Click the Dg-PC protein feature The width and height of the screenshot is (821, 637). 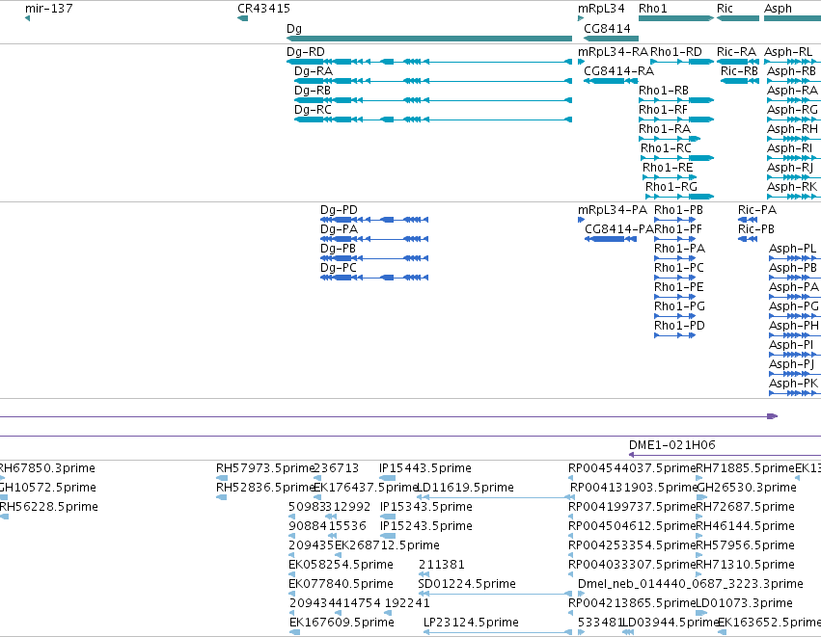374,278
